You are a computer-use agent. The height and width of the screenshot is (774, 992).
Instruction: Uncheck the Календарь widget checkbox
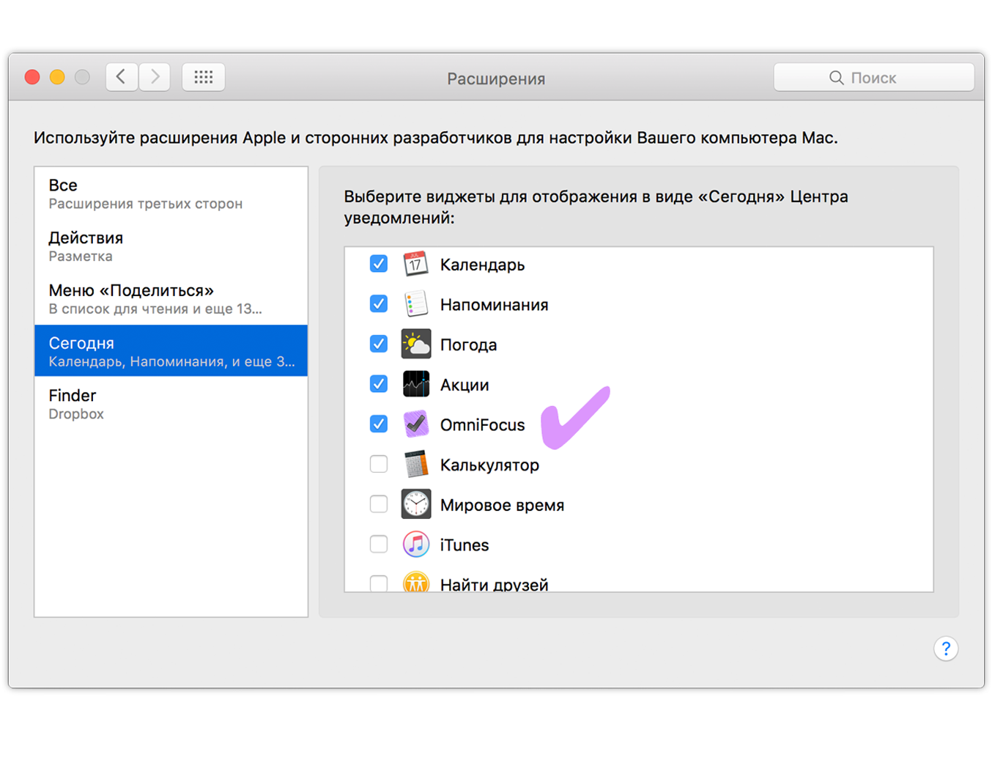click(379, 264)
